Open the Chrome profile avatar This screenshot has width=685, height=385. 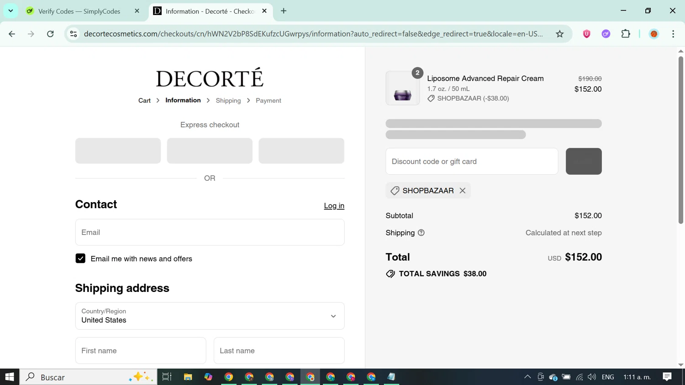[654, 34]
